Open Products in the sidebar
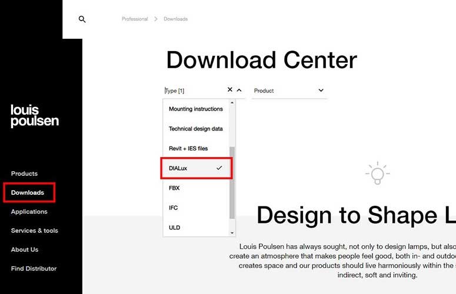456x294 pixels. click(24, 173)
